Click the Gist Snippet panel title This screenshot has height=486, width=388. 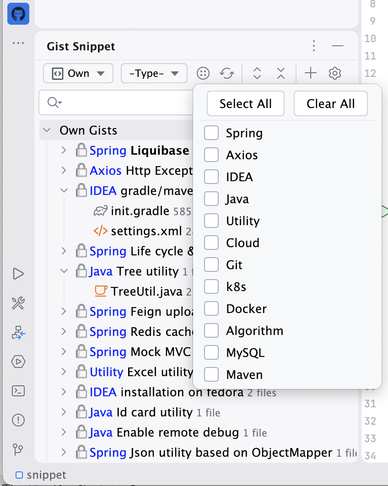(81, 46)
